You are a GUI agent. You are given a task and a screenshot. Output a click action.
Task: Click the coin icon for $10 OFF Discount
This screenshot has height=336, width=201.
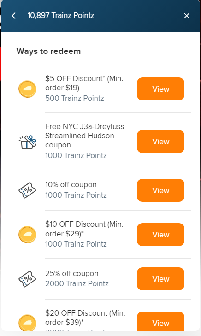point(27,235)
